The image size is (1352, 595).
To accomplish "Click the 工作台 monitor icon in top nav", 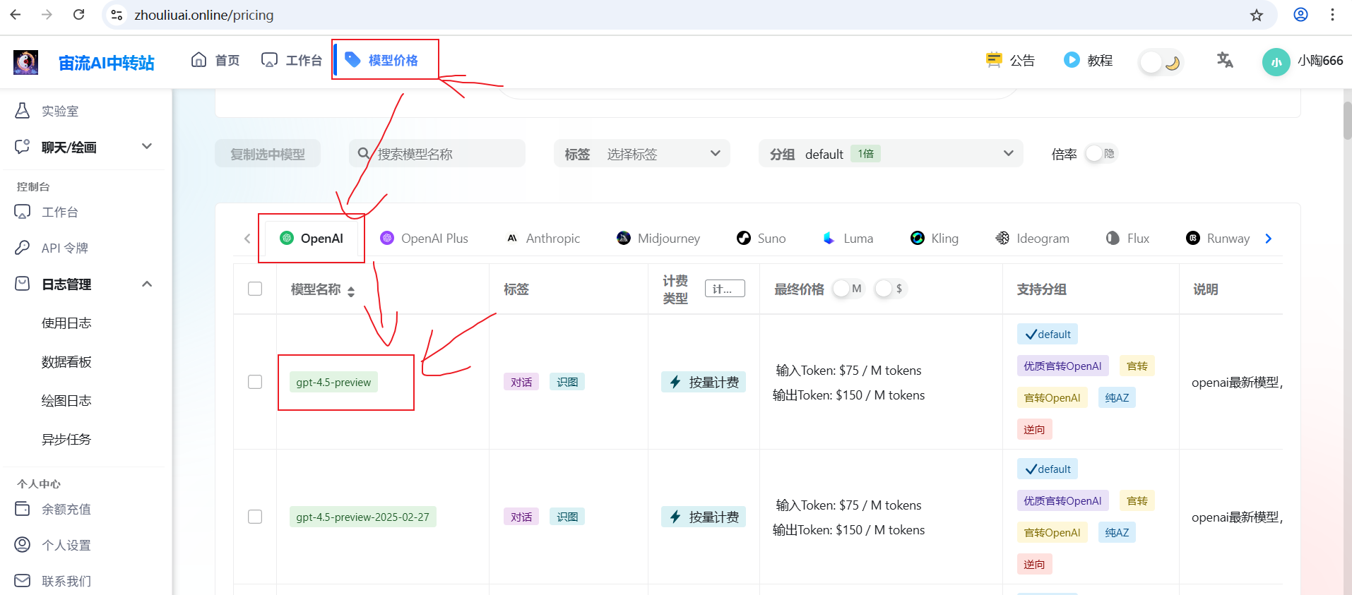I will pyautogui.click(x=269, y=60).
